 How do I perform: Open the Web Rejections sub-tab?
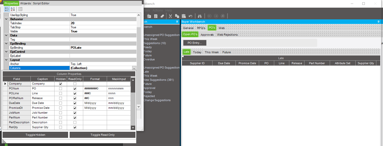pos(227,35)
